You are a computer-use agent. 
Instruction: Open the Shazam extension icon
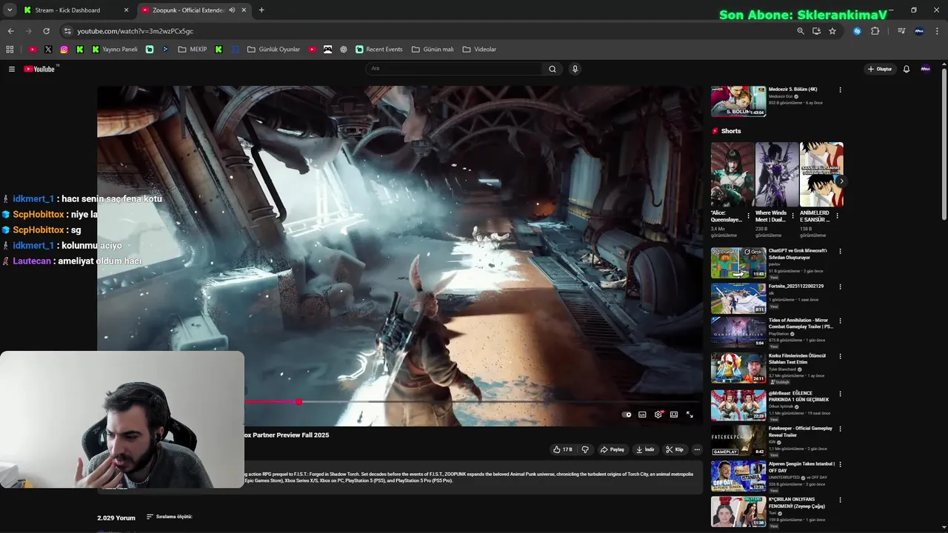857,31
